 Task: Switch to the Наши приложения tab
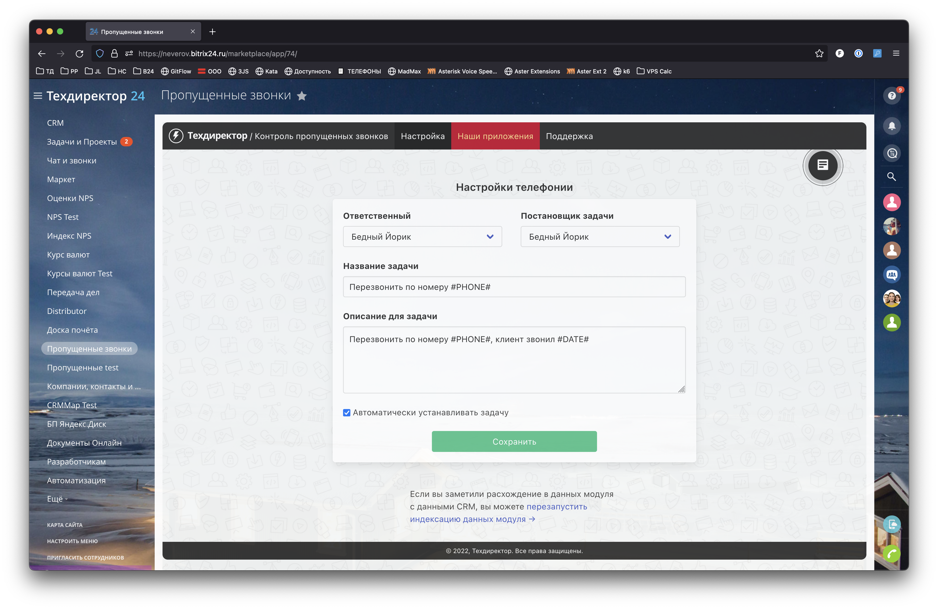pyautogui.click(x=495, y=136)
